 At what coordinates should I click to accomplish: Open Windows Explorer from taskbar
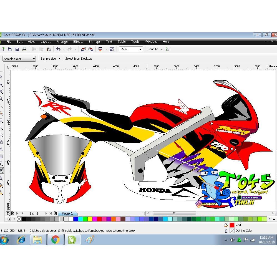(x=38, y=240)
